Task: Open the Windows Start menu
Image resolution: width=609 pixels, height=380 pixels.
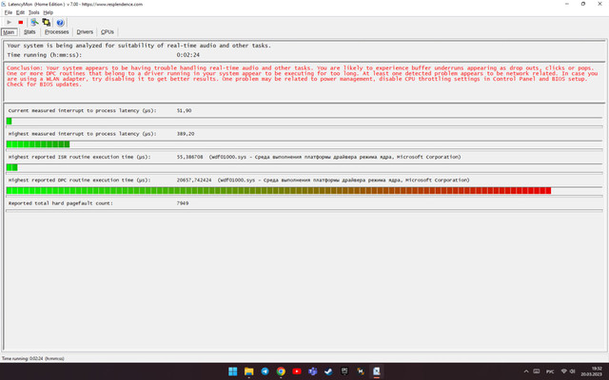Action: [x=232, y=371]
